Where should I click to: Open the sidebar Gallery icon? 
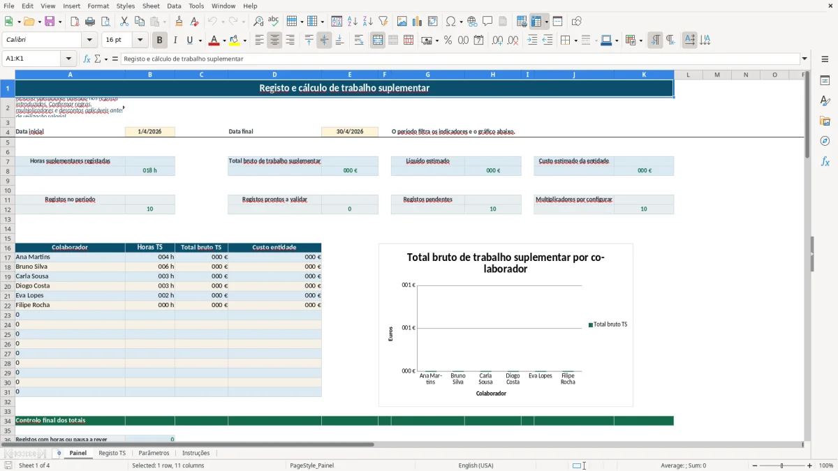825,121
